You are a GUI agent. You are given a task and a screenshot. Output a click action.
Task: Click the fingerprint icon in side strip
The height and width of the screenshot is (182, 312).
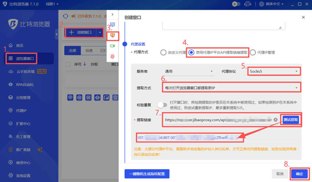pyautogui.click(x=112, y=56)
